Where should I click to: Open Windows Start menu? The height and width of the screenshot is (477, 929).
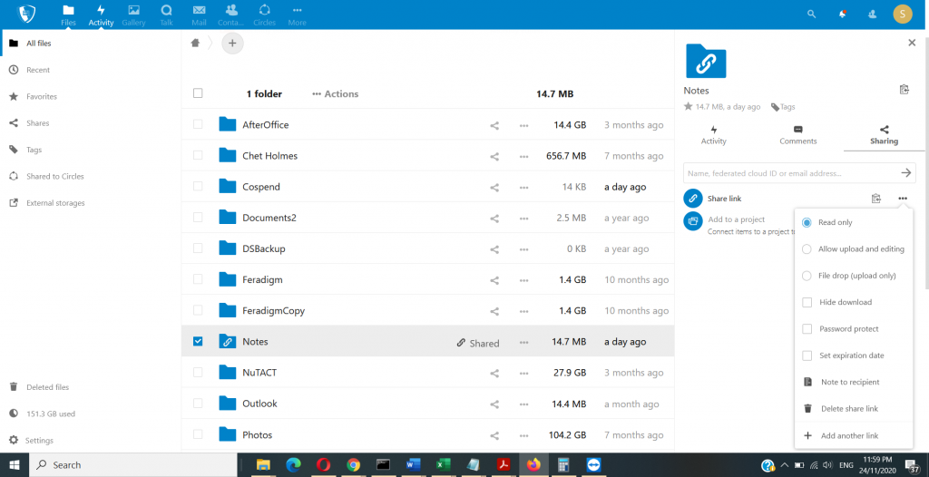coord(13,464)
